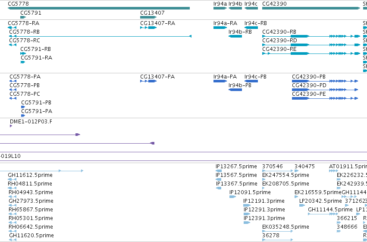Click the CG5778 gene label

coord(18,4)
